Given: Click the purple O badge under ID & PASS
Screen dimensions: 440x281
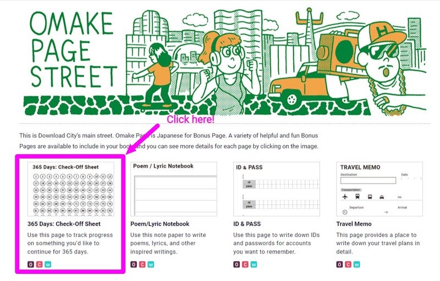Looking at the screenshot, I should (237, 265).
